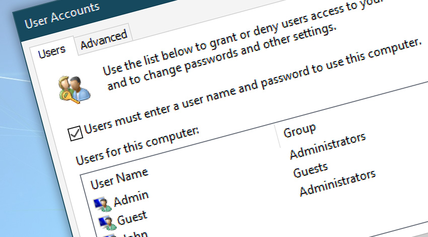428x237 pixels.
Task: Sort by the Group column header
Action: pyautogui.click(x=300, y=131)
